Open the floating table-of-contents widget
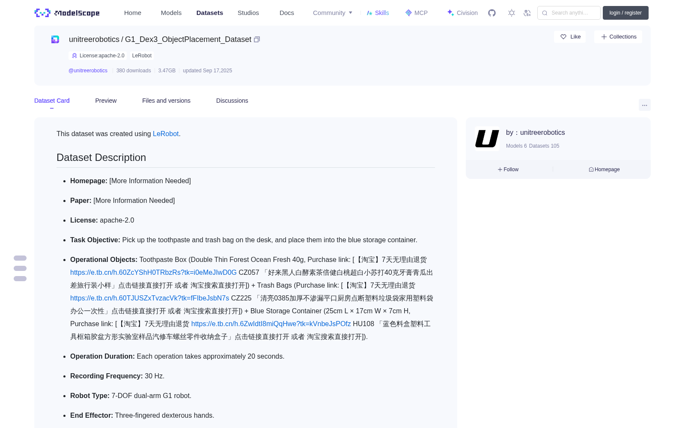This screenshot has height=428, width=685. [x=20, y=268]
